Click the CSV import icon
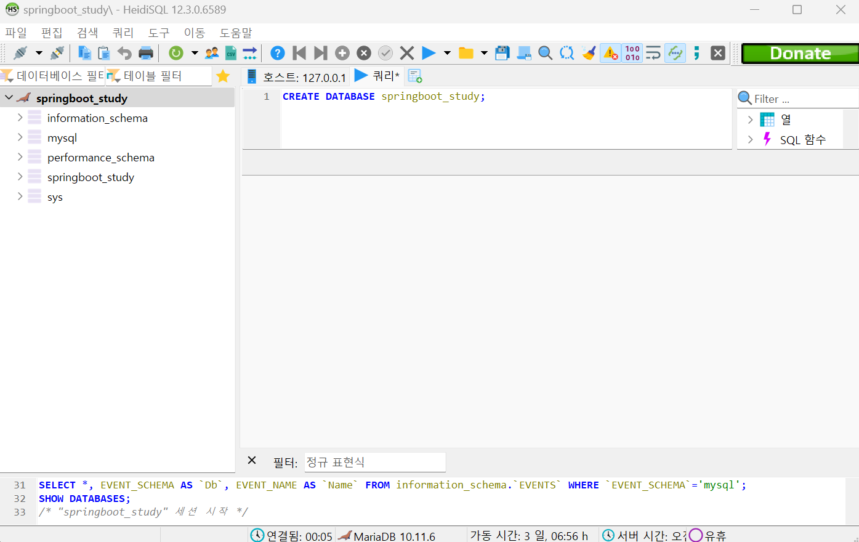The height and width of the screenshot is (542, 859). tap(231, 53)
